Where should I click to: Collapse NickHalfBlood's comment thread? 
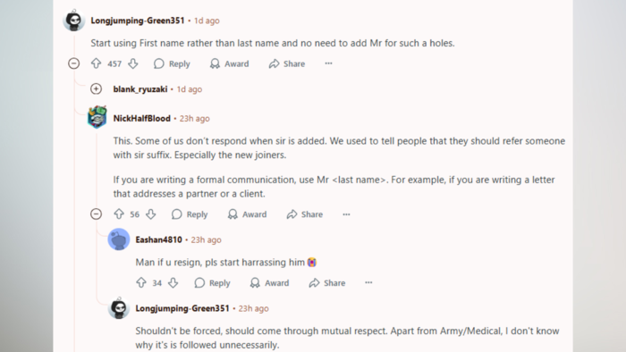pos(97,214)
